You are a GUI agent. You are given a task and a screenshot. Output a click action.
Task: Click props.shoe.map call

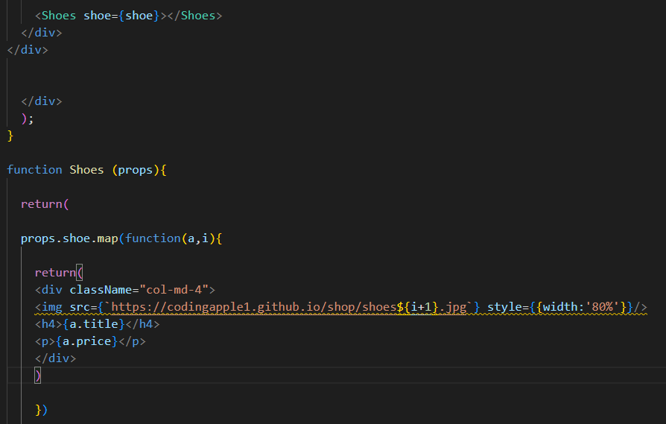tap(69, 238)
